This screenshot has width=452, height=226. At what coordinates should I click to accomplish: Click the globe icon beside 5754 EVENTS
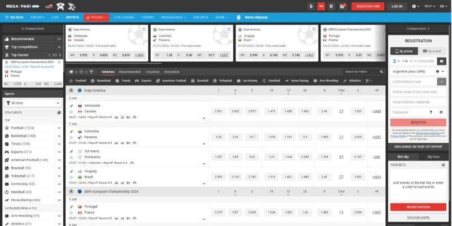(x=59, y=112)
